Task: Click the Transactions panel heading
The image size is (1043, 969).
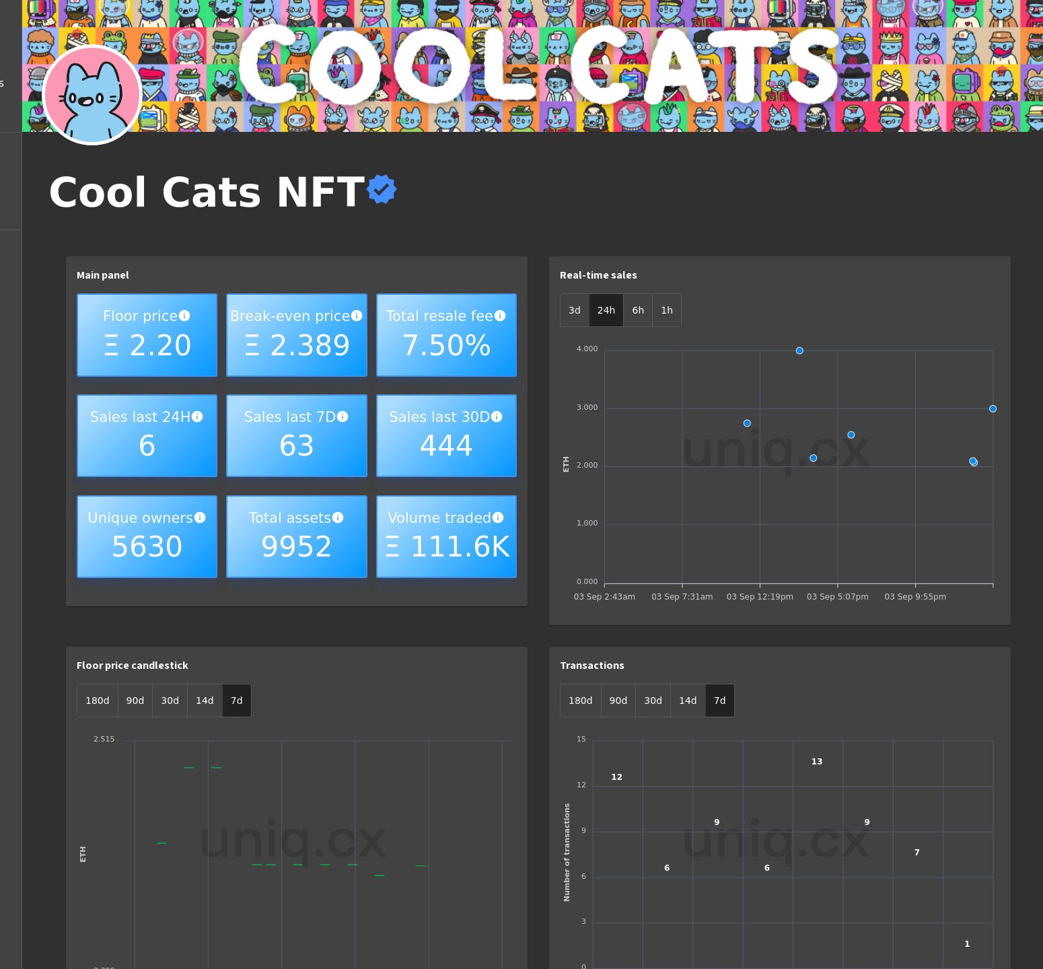Action: coord(592,666)
